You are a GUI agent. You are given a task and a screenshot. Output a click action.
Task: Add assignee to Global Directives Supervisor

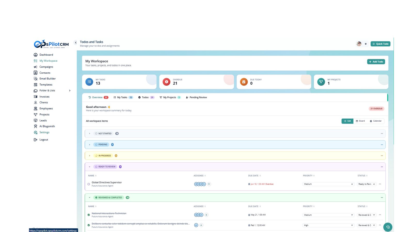[x=209, y=184]
